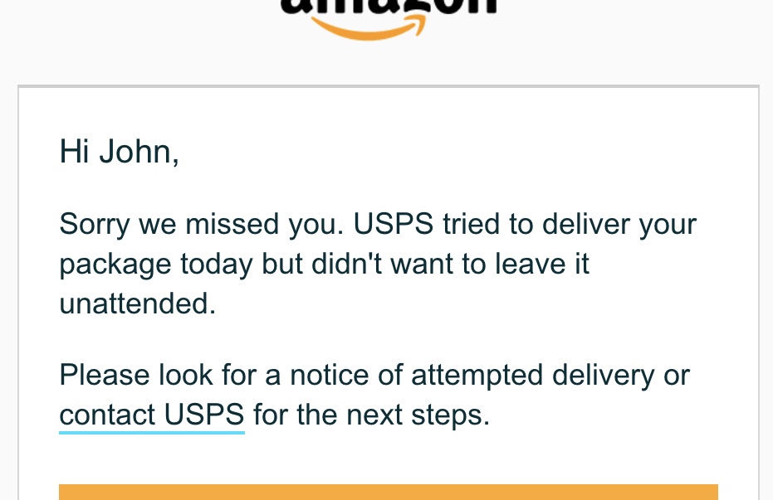Click the phrase "package today"
773x500 pixels.
[157, 265]
